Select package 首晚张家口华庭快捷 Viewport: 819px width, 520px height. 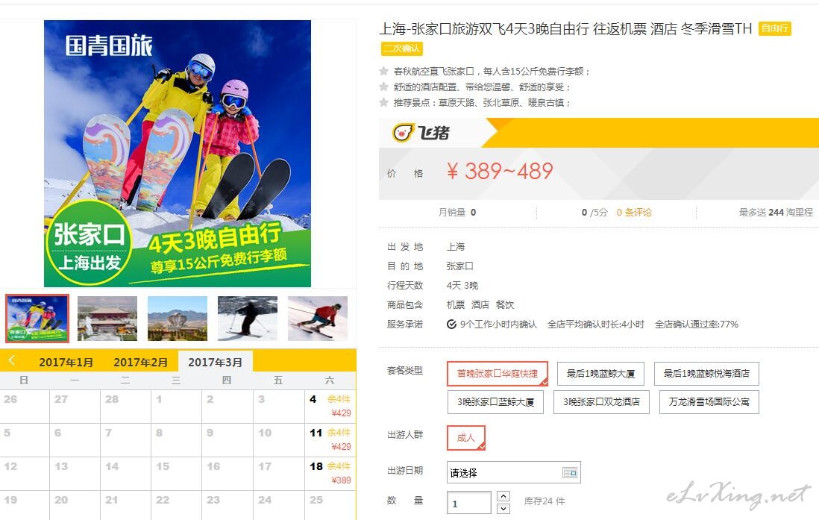[x=498, y=374]
